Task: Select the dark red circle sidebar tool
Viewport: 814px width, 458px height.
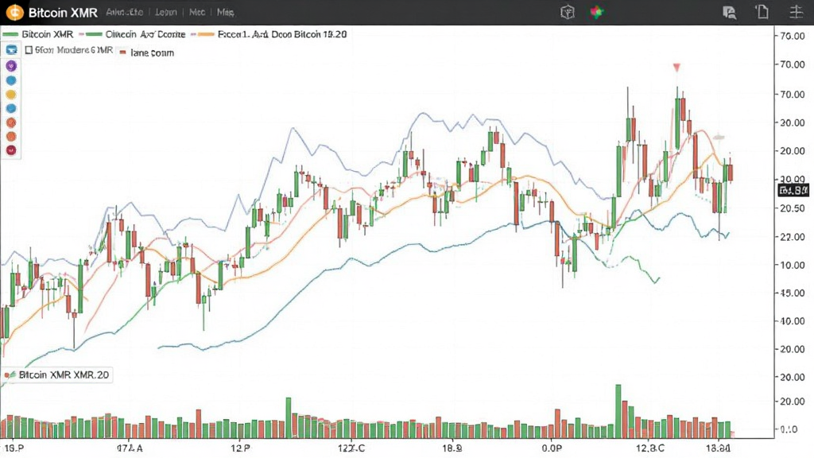Action: pos(11,150)
